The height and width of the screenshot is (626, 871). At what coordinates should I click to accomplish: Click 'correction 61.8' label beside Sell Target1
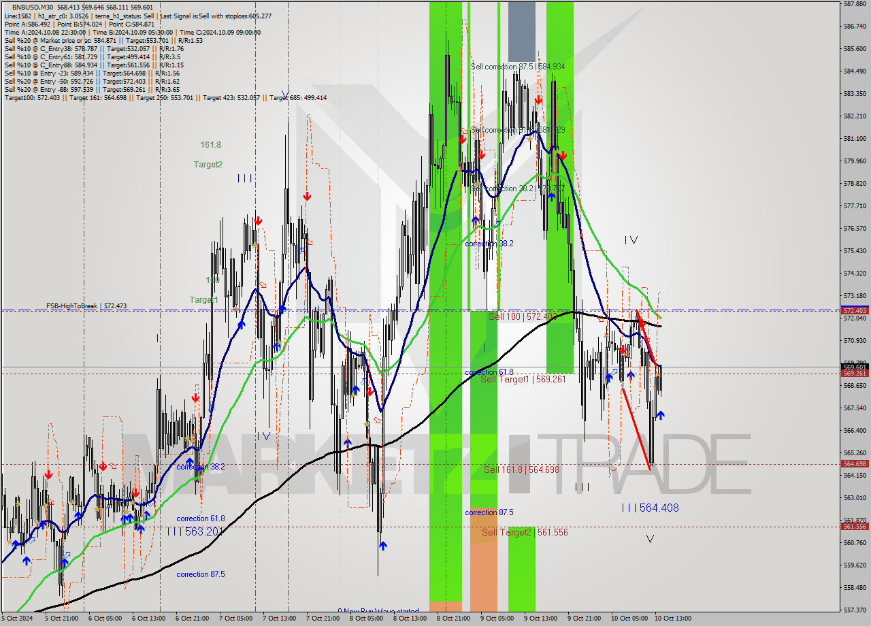[x=489, y=372]
